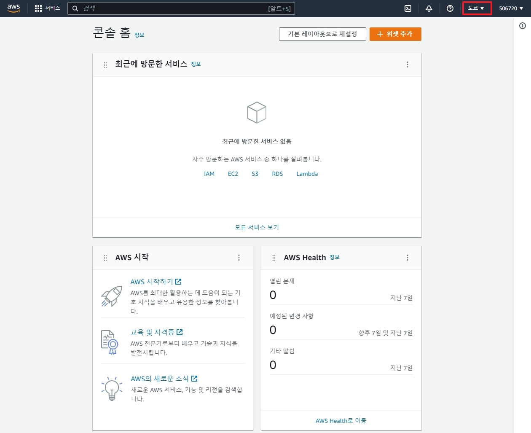Image resolution: width=531 pixels, height=433 pixels.
Task: Open the AWS logo home link
Action: click(14, 8)
